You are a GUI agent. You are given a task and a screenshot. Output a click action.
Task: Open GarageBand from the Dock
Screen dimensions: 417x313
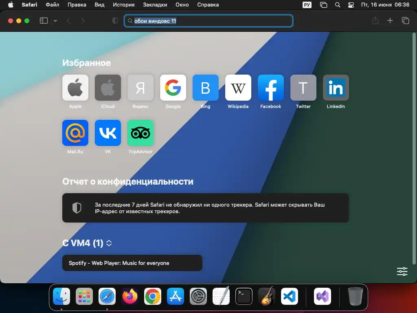(267, 296)
